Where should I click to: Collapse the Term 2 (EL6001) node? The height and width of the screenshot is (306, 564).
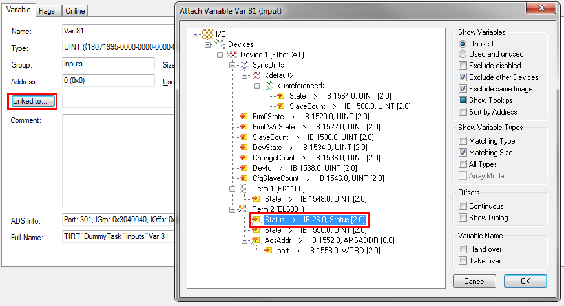[x=232, y=209]
